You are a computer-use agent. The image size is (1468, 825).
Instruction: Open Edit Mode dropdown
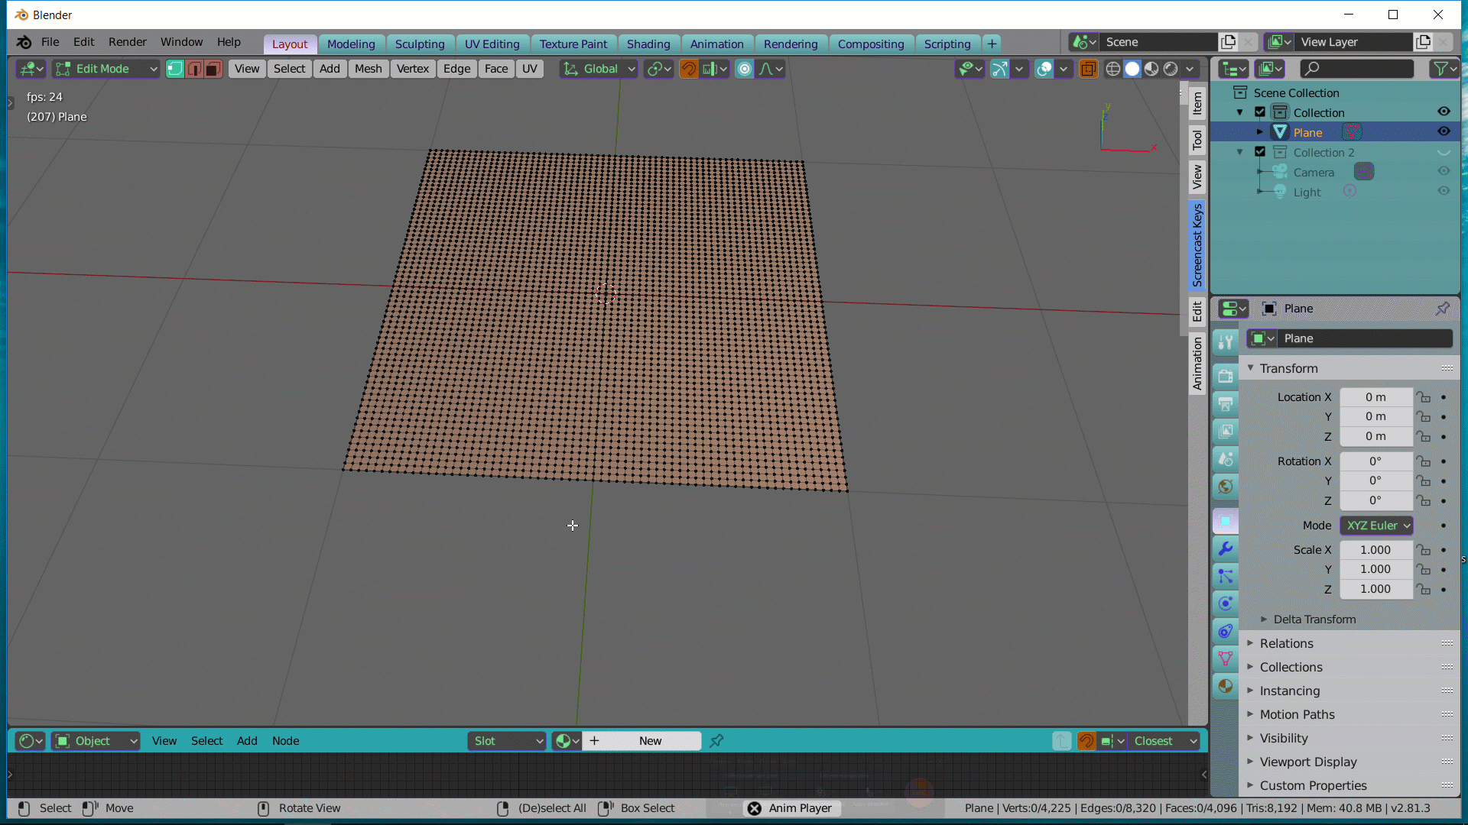(x=106, y=69)
